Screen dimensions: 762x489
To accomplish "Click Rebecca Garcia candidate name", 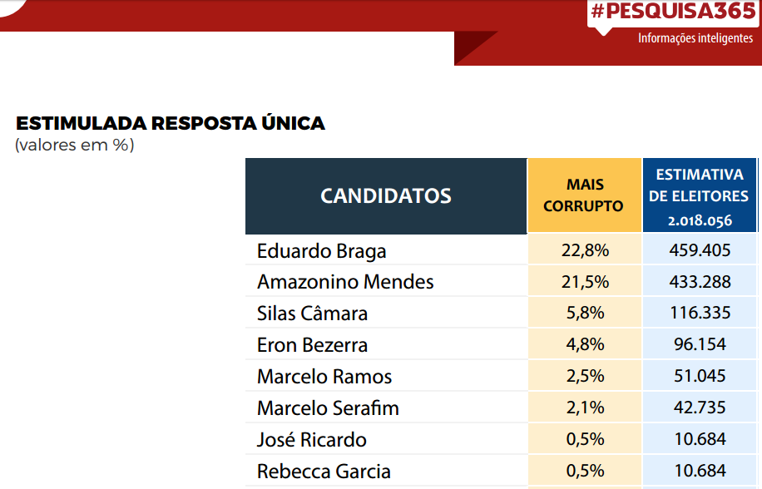I will (x=324, y=472).
